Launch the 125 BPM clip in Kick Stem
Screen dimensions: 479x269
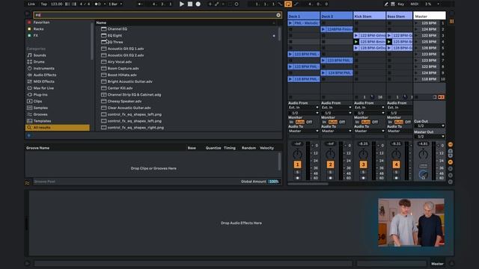tap(356, 42)
